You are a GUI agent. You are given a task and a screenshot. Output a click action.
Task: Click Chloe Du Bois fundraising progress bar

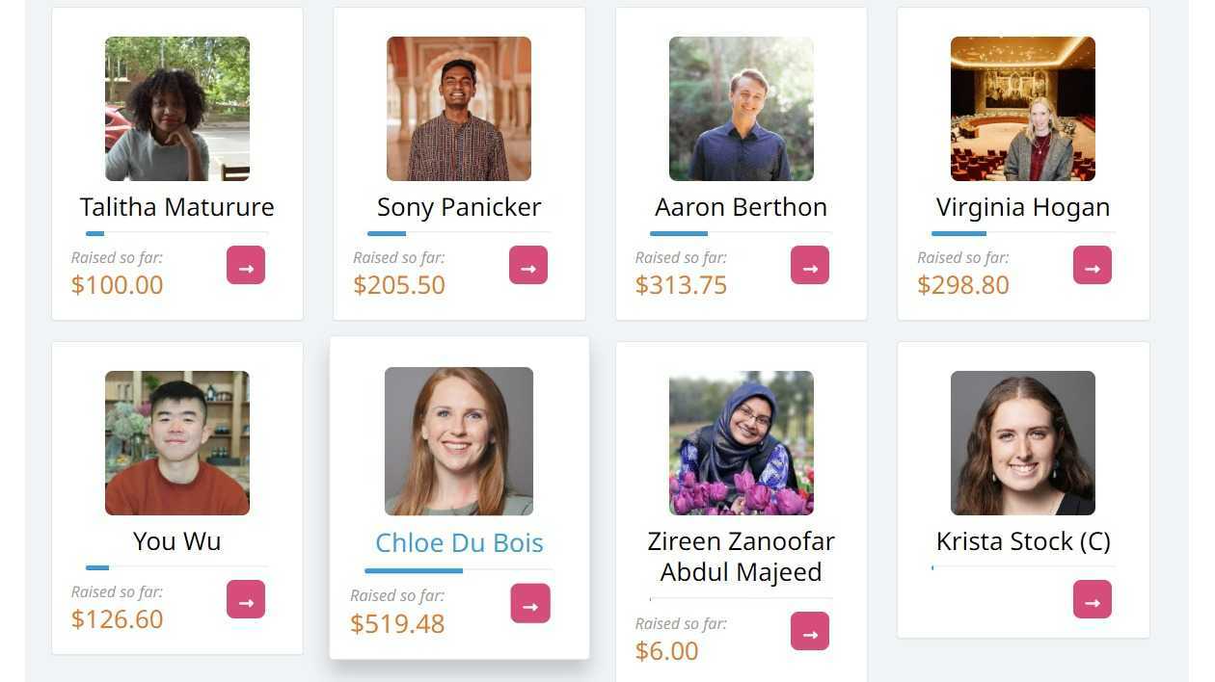[459, 570]
